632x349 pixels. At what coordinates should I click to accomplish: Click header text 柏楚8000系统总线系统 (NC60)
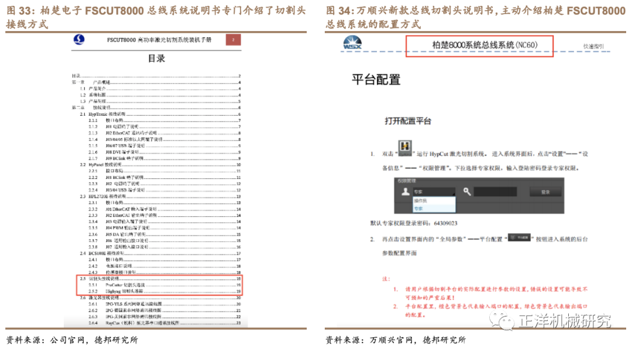485,45
